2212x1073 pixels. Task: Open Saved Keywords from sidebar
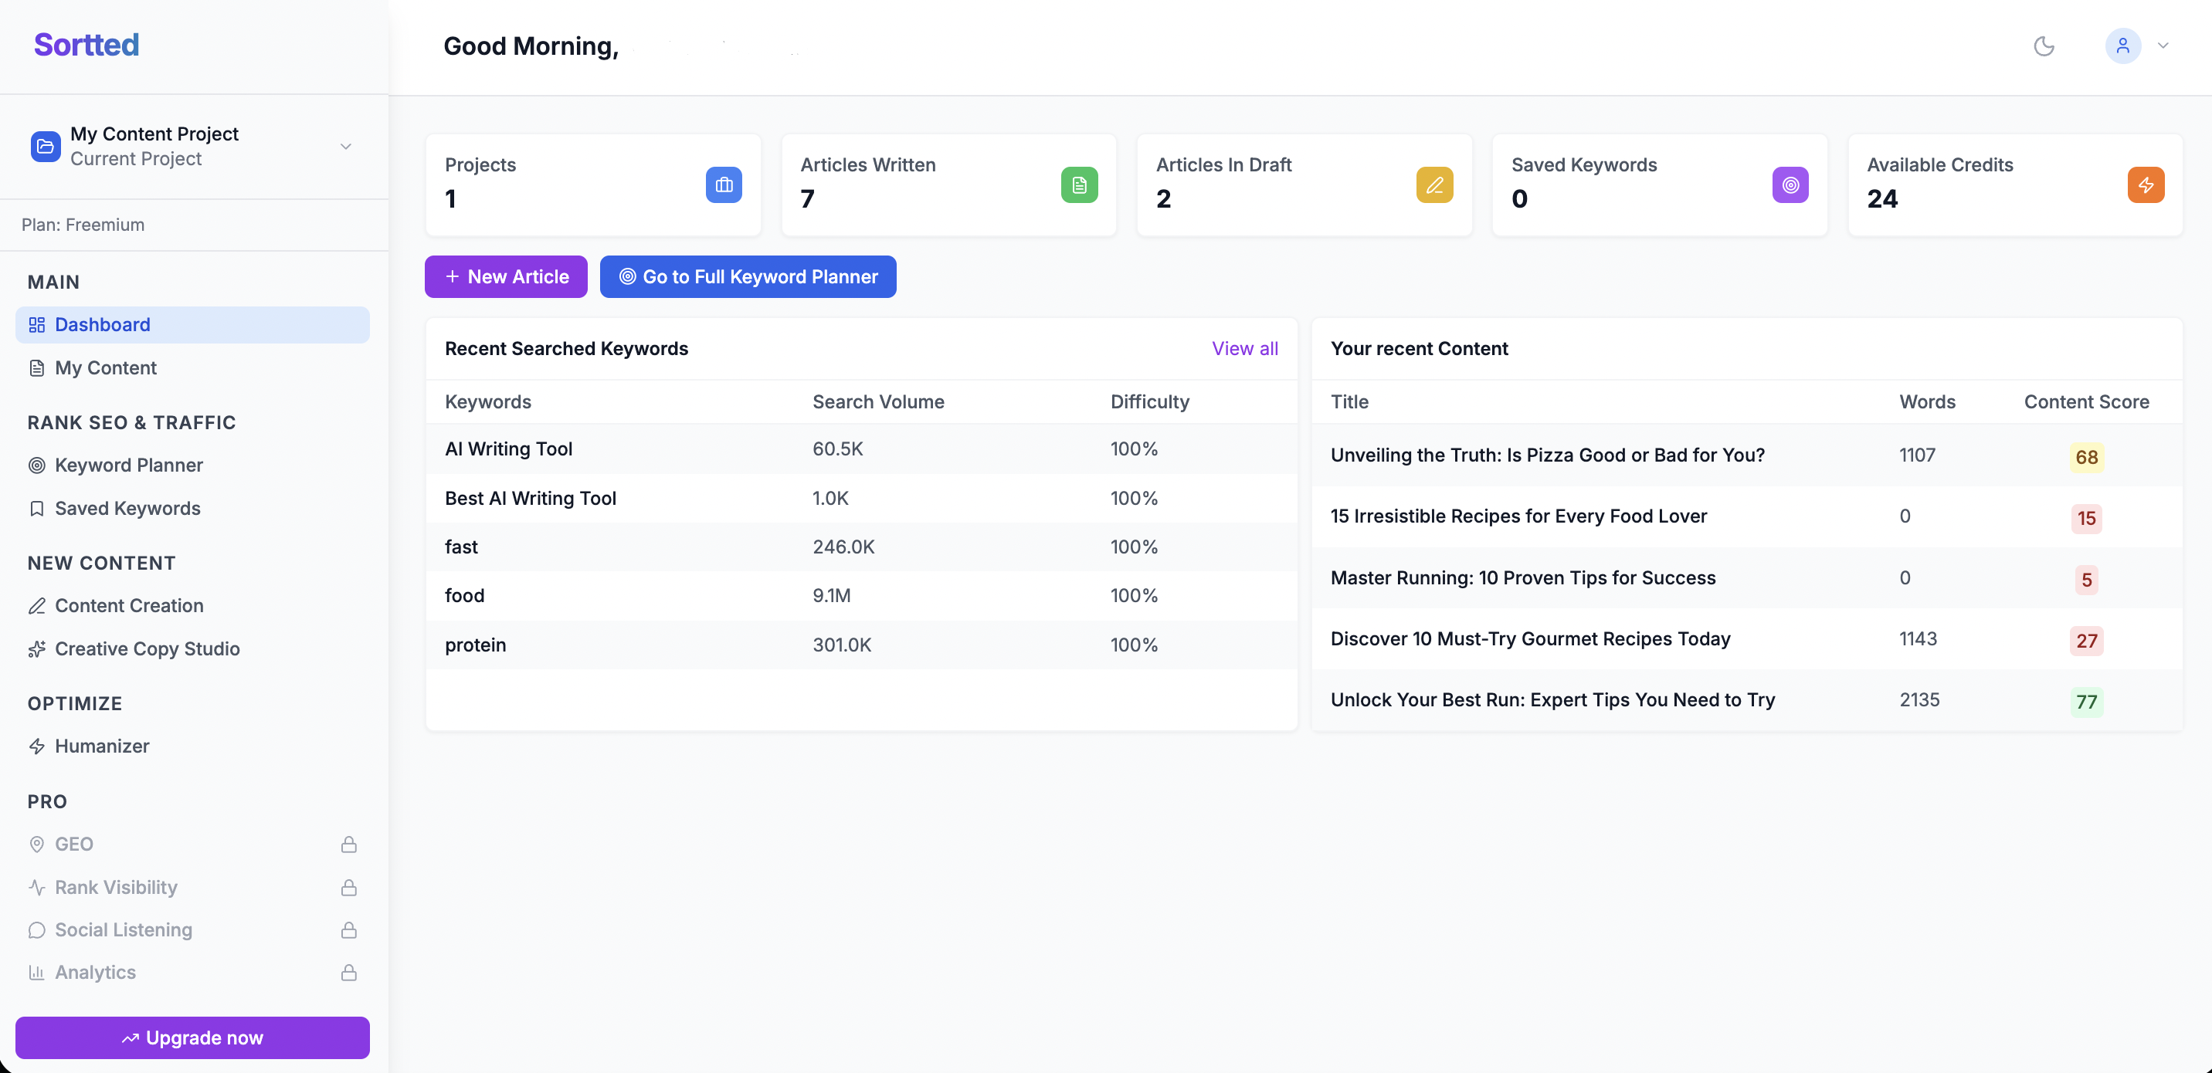(x=192, y=508)
